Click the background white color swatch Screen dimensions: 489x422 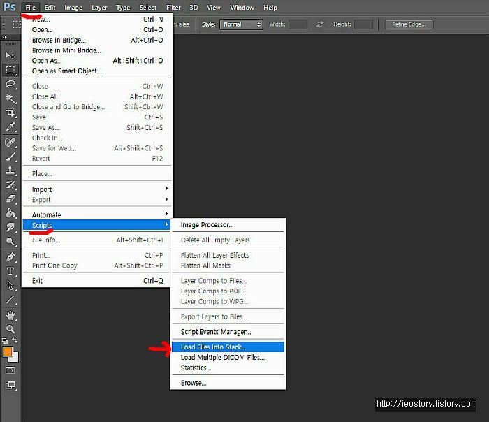[15, 358]
